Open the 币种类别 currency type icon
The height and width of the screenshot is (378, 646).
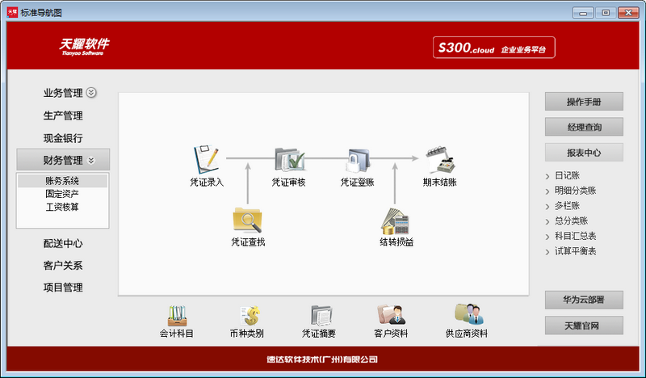coord(250,316)
